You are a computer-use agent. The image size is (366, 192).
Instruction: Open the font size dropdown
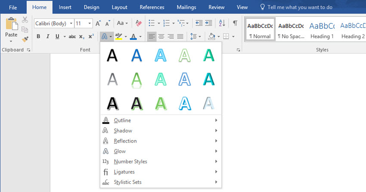click(x=90, y=23)
